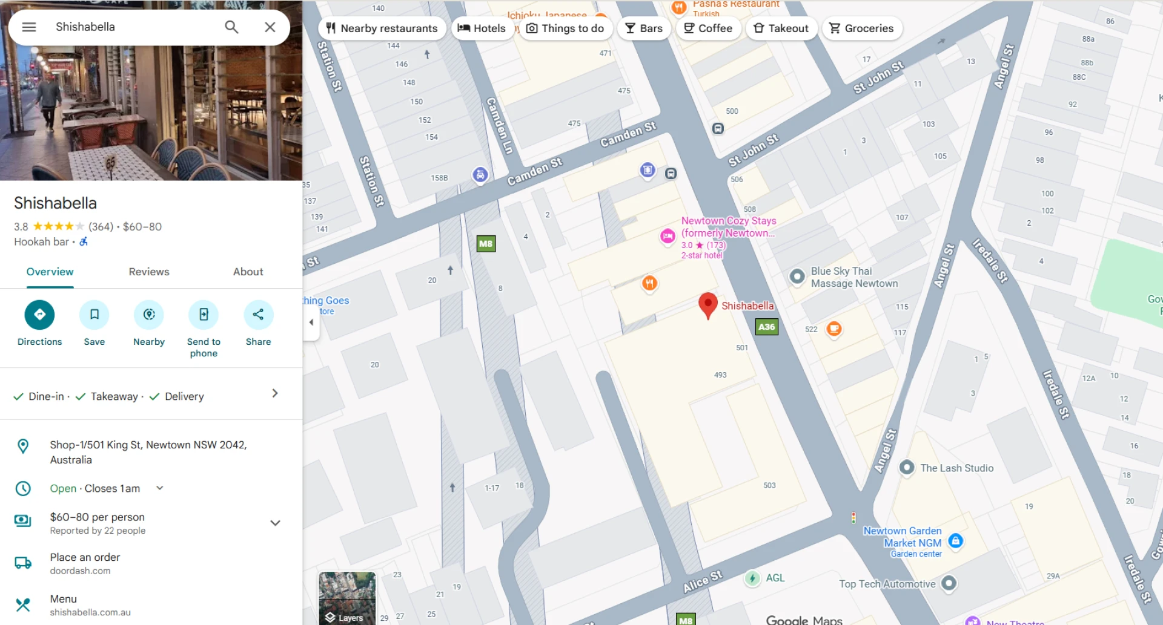Toggle the Layers satellite view thumbnail
This screenshot has height=625, width=1163.
(x=347, y=598)
